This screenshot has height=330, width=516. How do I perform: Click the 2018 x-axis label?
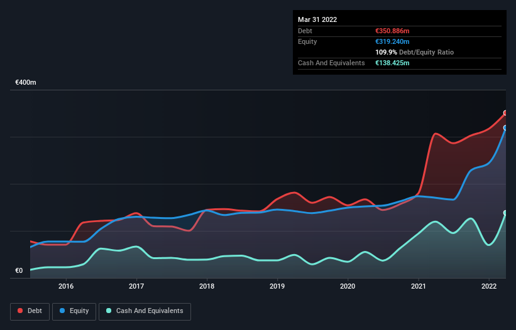[x=207, y=286]
